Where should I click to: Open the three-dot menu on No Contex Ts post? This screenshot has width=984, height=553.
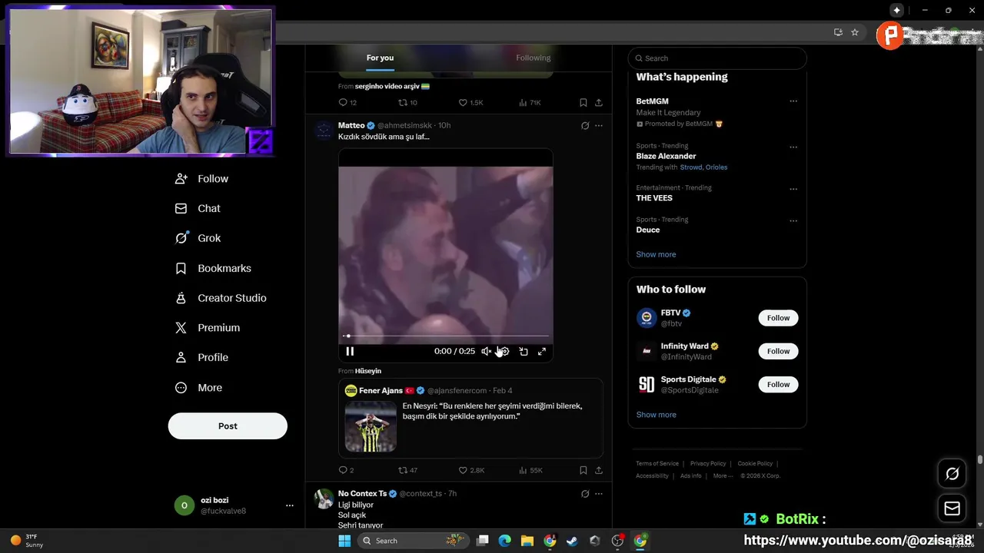599,494
